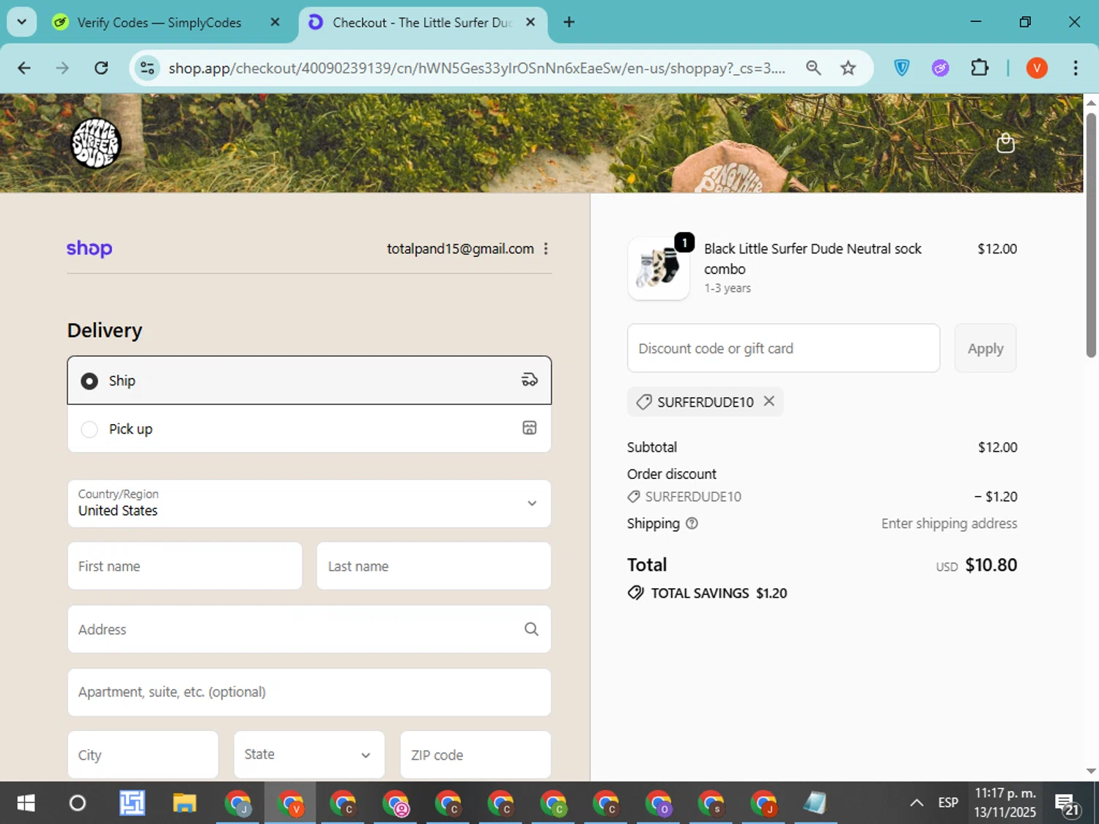Open the blue maze app in the taskbar
Viewport: 1099px width, 824px height.
tap(132, 803)
